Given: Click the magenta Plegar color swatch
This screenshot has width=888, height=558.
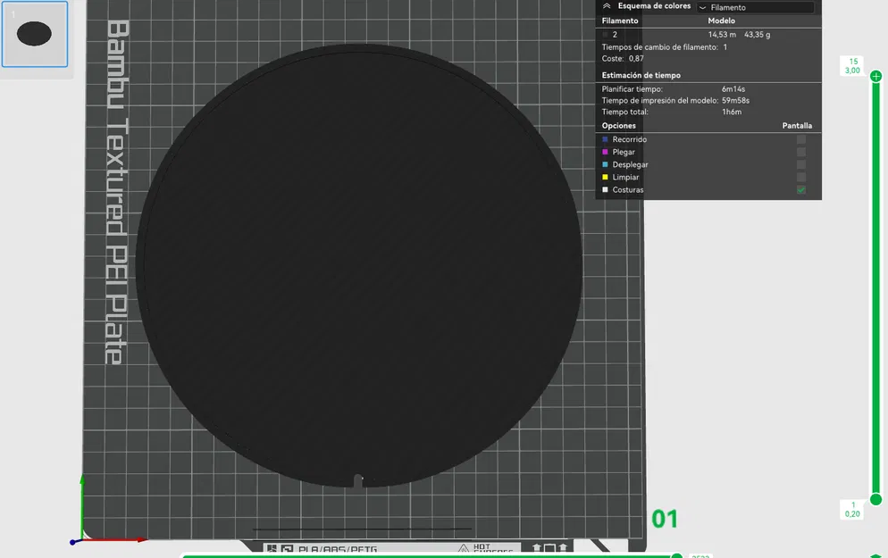Looking at the screenshot, I should 605,152.
